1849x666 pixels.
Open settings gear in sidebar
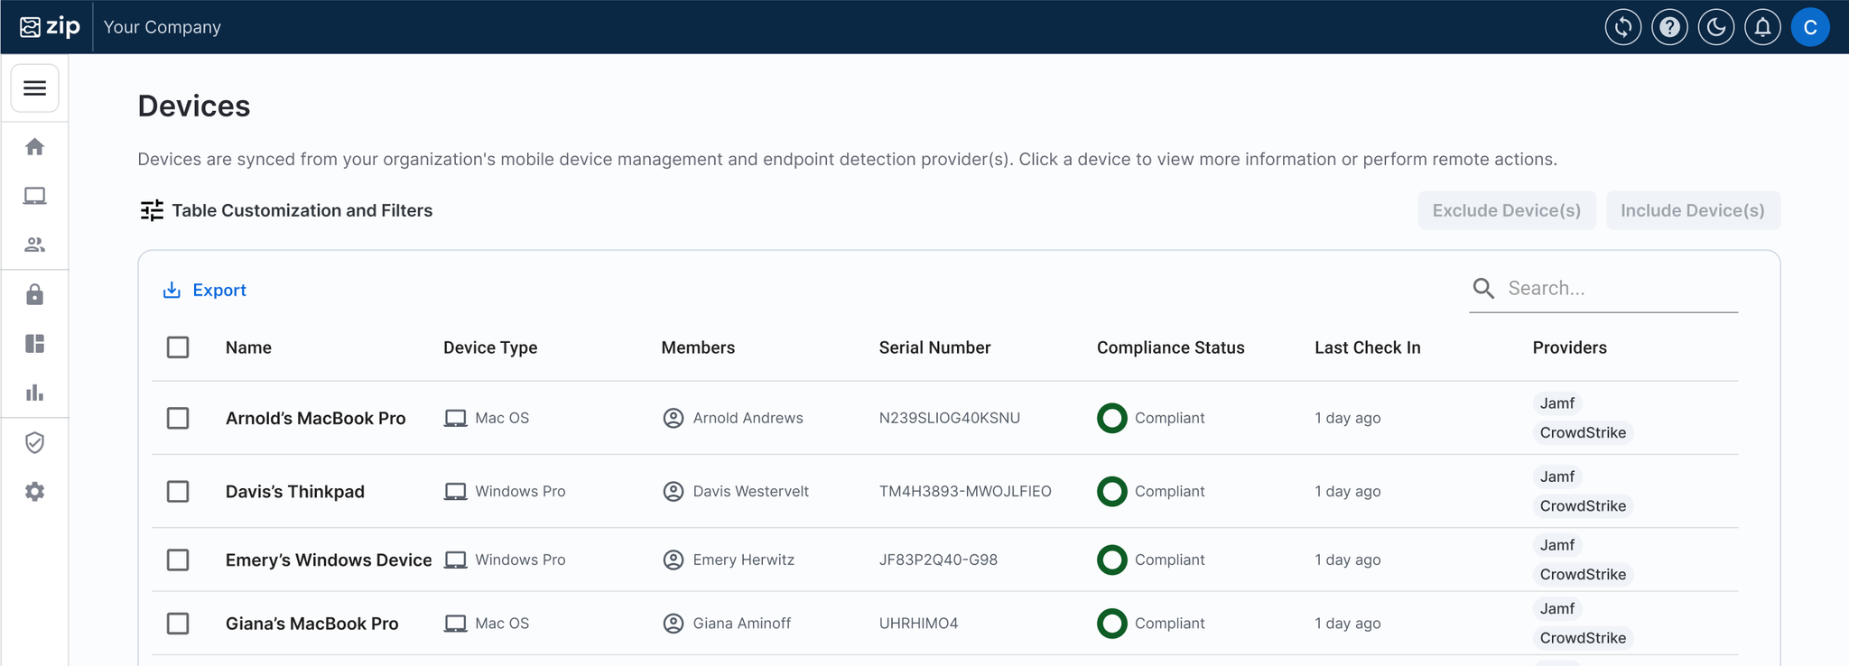(34, 492)
